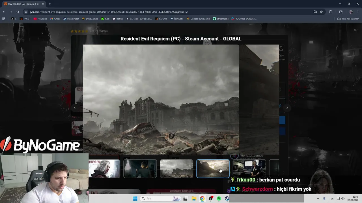Open Spotify from the taskbar
The image size is (362, 203).
pos(219,198)
